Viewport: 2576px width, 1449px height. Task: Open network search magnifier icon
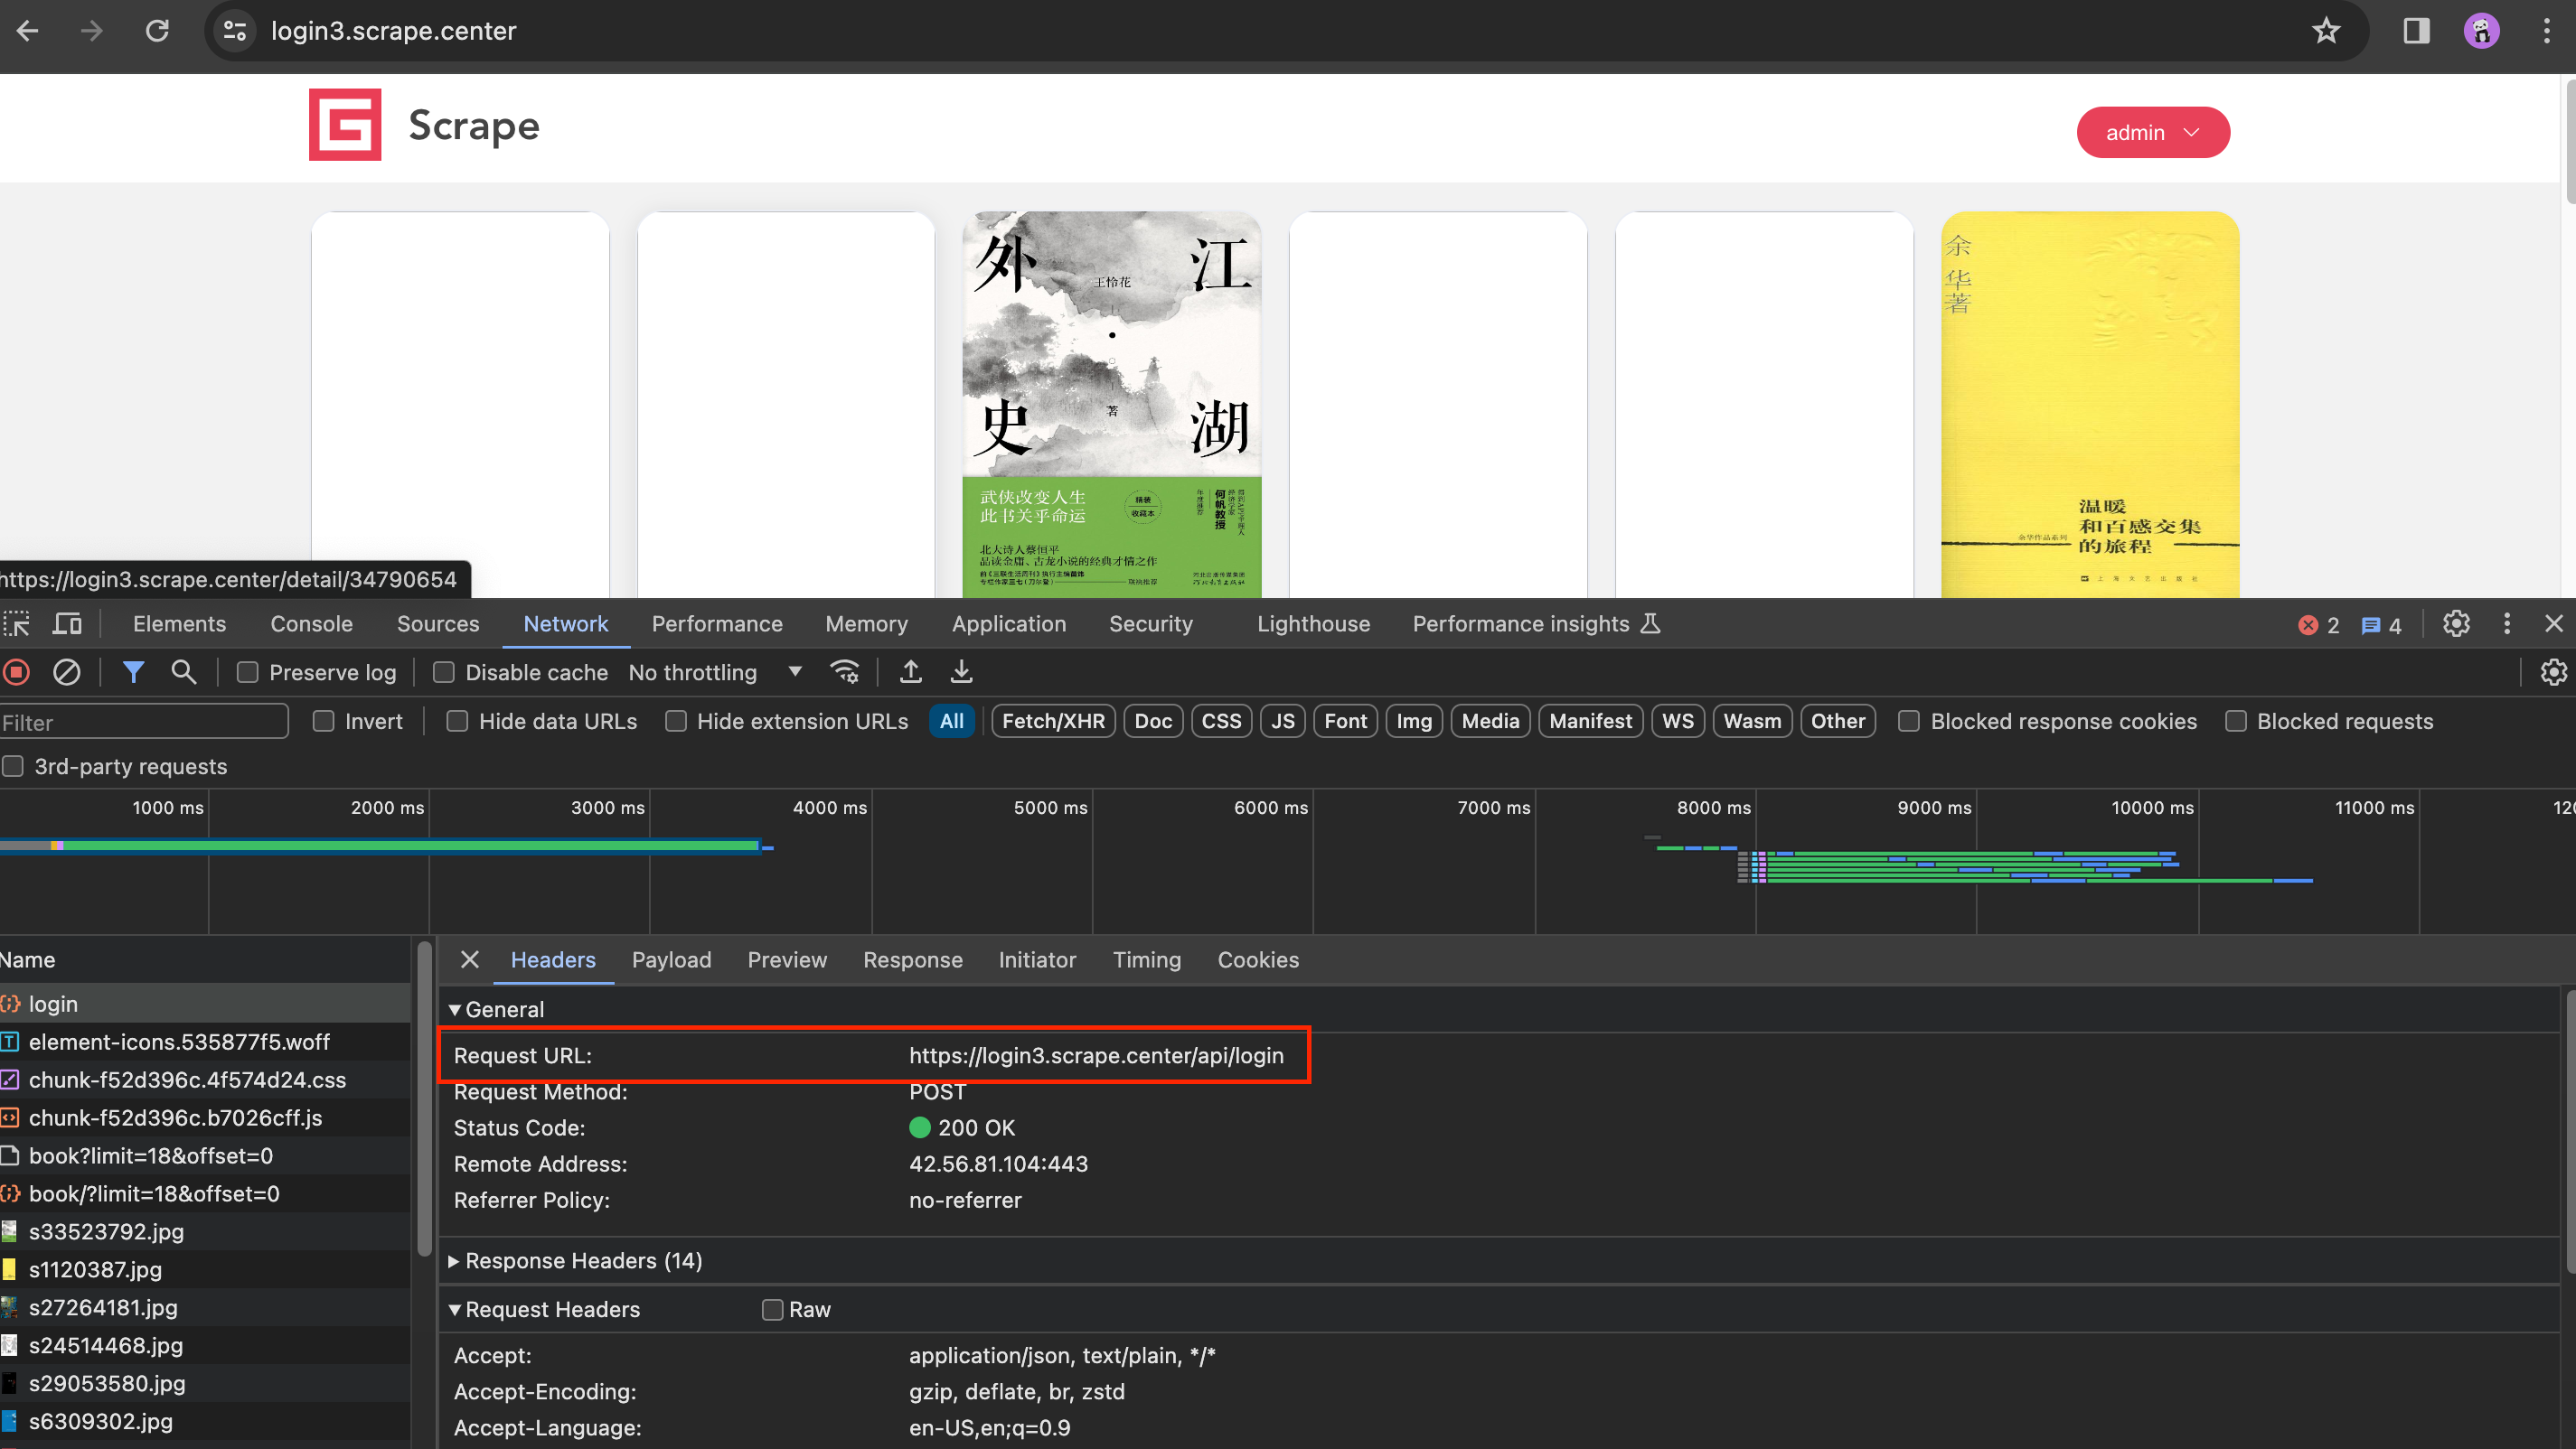point(183,671)
